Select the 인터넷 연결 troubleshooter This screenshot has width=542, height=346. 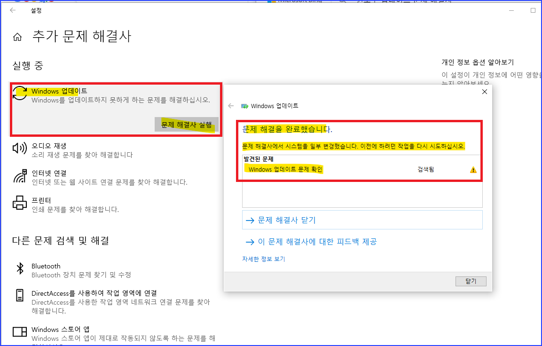(x=116, y=177)
